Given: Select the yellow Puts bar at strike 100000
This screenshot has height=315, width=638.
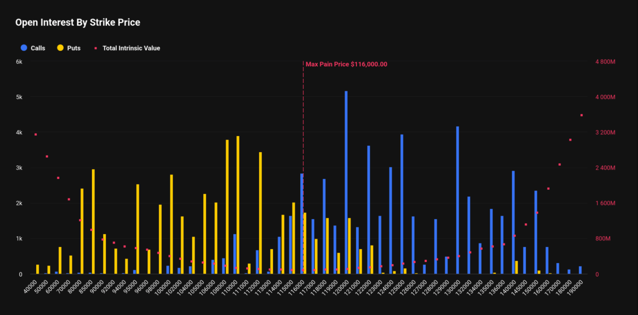Looking at the screenshot, I should point(171,224).
